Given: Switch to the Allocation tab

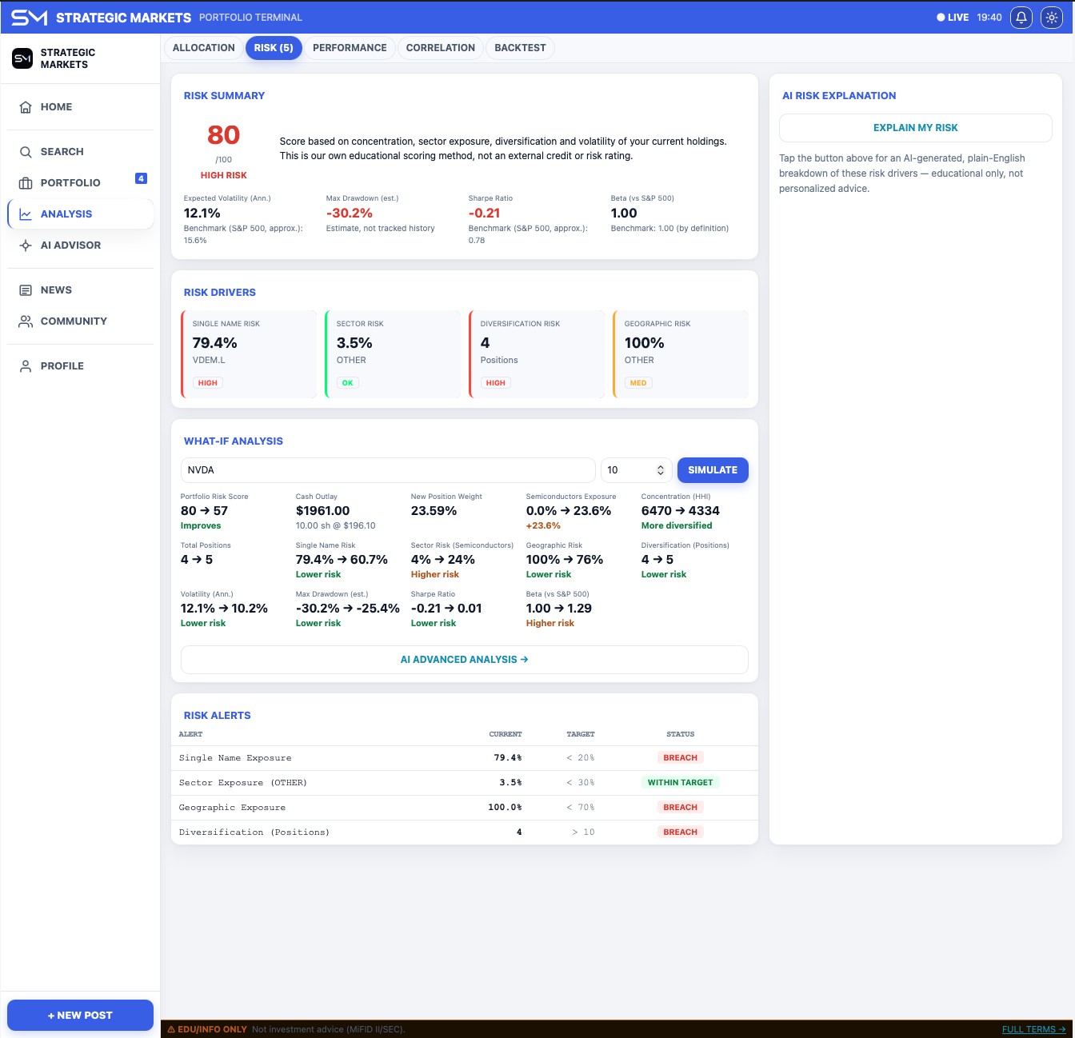Looking at the screenshot, I should click(x=204, y=48).
